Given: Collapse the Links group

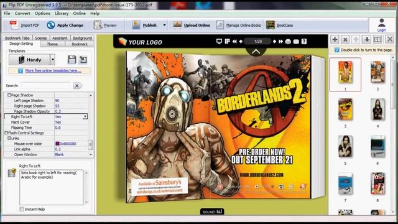Looking at the screenshot, I should (9, 138).
